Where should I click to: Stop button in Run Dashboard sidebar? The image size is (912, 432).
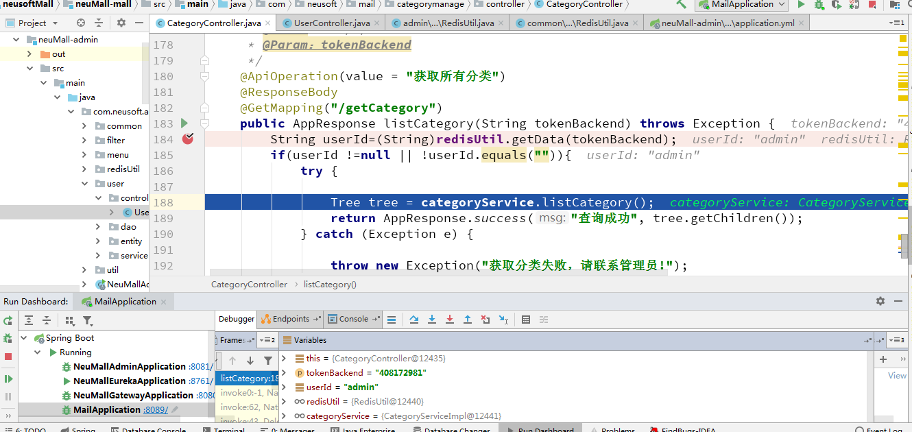click(x=8, y=357)
